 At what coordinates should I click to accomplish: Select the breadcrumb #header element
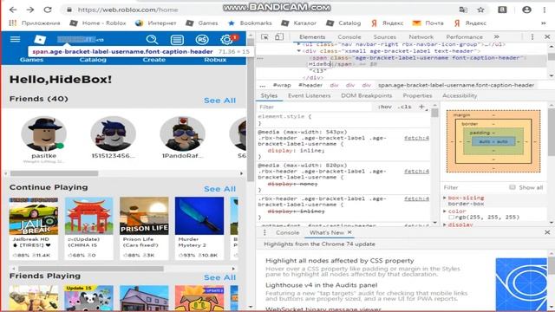[310, 85]
